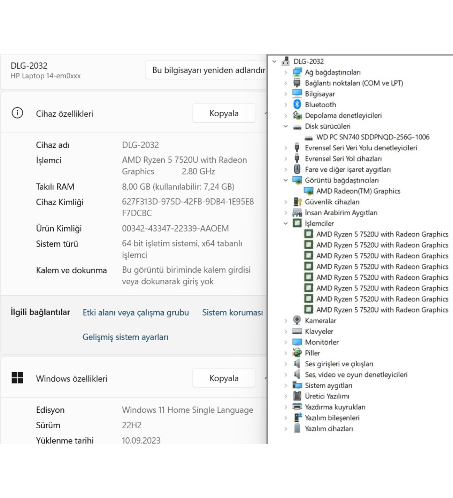This screenshot has height=498, width=453.
Task: Click the Depolama denetleyicileri icon
Action: point(297,115)
